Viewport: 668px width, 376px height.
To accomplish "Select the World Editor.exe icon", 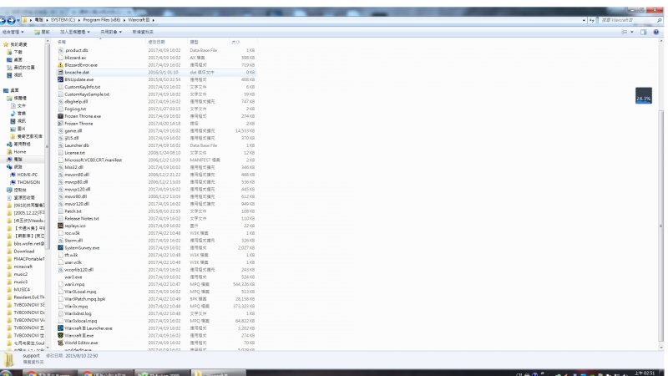I will [60, 343].
